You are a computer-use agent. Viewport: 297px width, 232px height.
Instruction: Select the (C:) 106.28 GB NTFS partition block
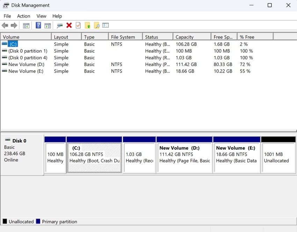coord(94,155)
